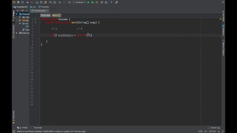The width and height of the screenshot is (237, 133).
Task: Open the Maven Projects side tab
Action: click(x=223, y=48)
